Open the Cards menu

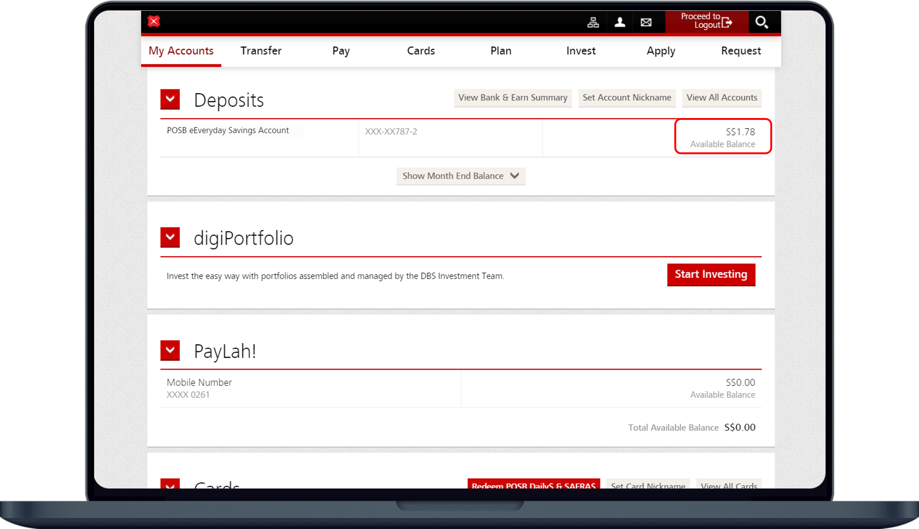(421, 51)
